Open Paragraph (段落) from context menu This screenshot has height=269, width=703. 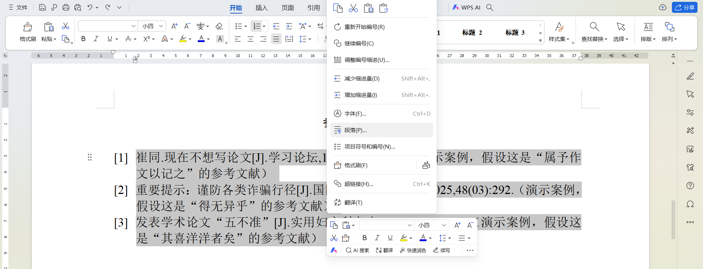[x=382, y=130]
